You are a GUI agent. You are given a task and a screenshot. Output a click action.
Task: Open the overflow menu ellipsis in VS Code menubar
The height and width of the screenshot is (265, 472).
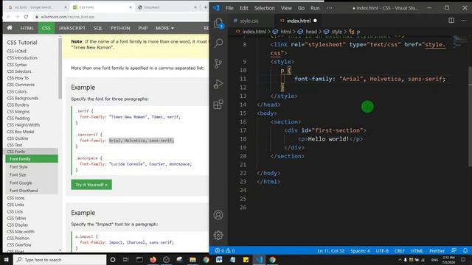[330, 8]
